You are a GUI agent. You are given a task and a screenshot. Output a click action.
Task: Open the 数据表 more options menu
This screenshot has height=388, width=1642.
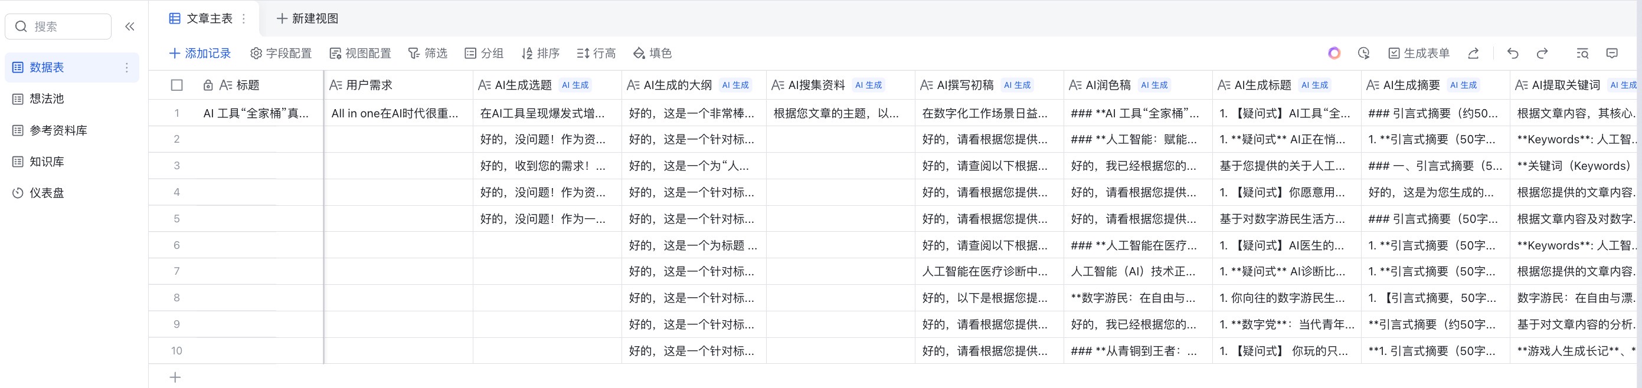click(127, 68)
